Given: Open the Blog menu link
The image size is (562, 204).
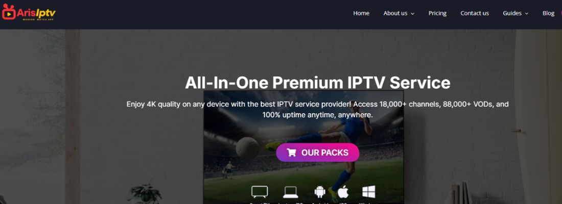Looking at the screenshot, I should [x=548, y=13].
